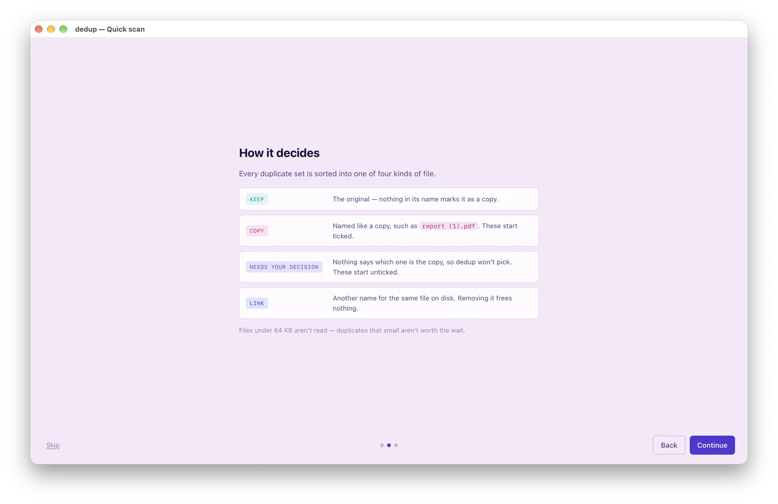Click 'Every duplicate set is sorted' subtitle

click(337, 174)
